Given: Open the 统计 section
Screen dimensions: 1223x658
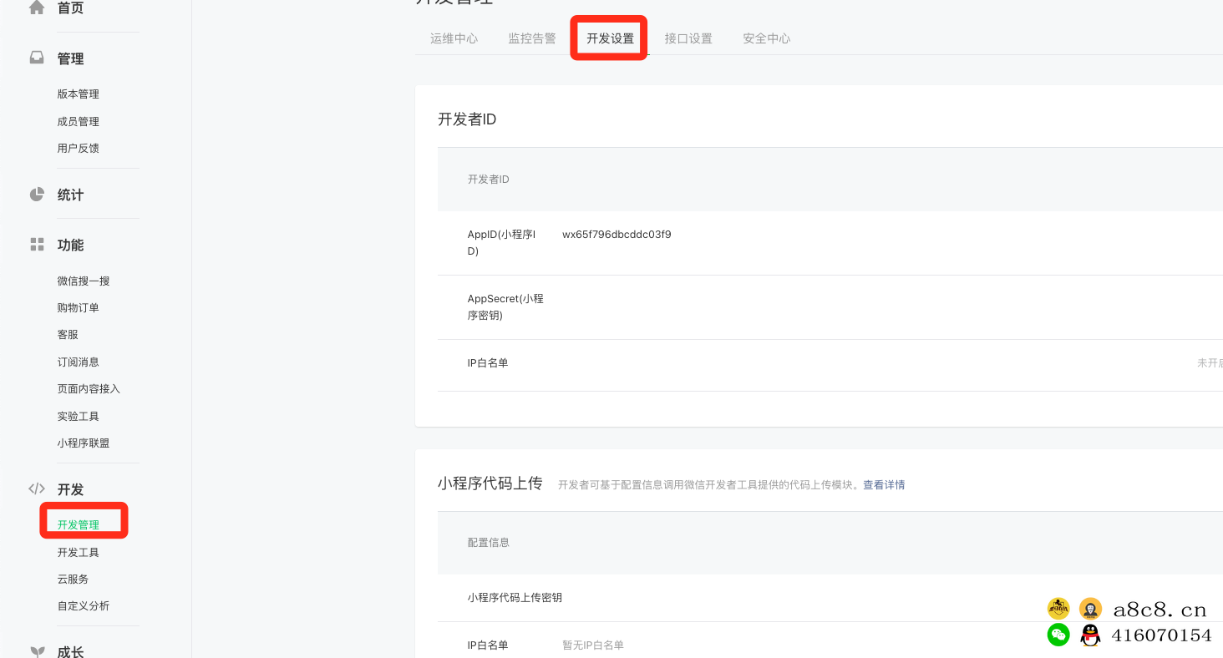Looking at the screenshot, I should point(70,195).
